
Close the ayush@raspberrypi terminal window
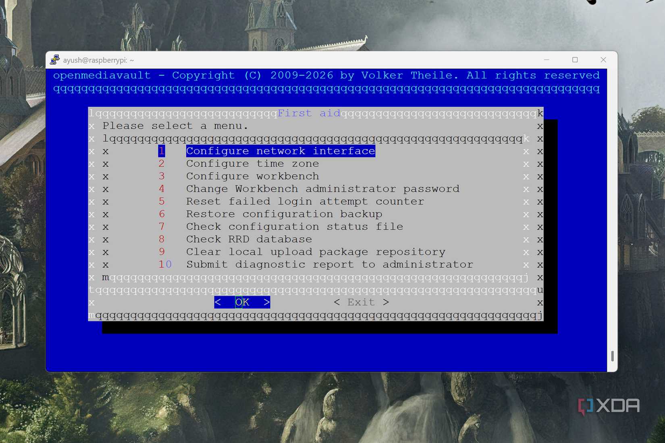tap(603, 60)
